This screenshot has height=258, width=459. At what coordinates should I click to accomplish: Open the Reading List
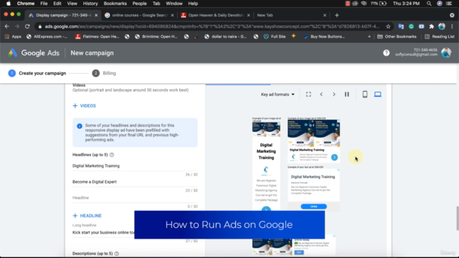[x=440, y=37]
